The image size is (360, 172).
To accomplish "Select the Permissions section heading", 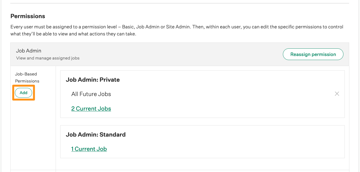I will 28,16.
